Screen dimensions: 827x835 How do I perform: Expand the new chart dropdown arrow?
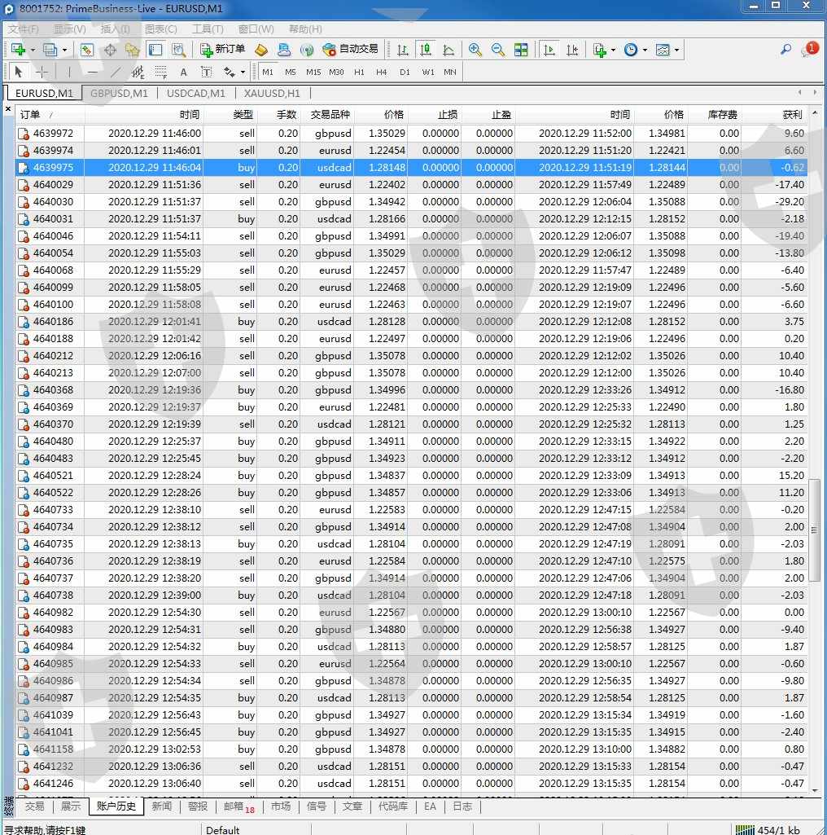(32, 50)
